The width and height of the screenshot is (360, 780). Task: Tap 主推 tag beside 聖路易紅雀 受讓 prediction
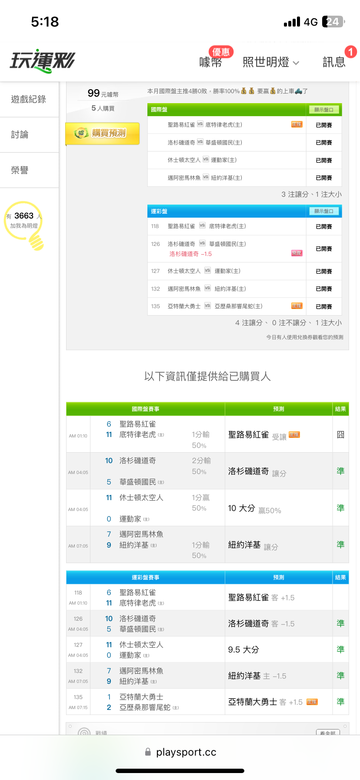pos(294,435)
